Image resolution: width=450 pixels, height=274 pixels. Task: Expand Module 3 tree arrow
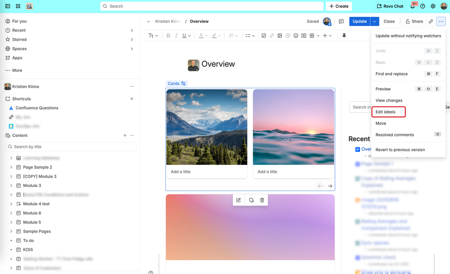[x=11, y=186]
